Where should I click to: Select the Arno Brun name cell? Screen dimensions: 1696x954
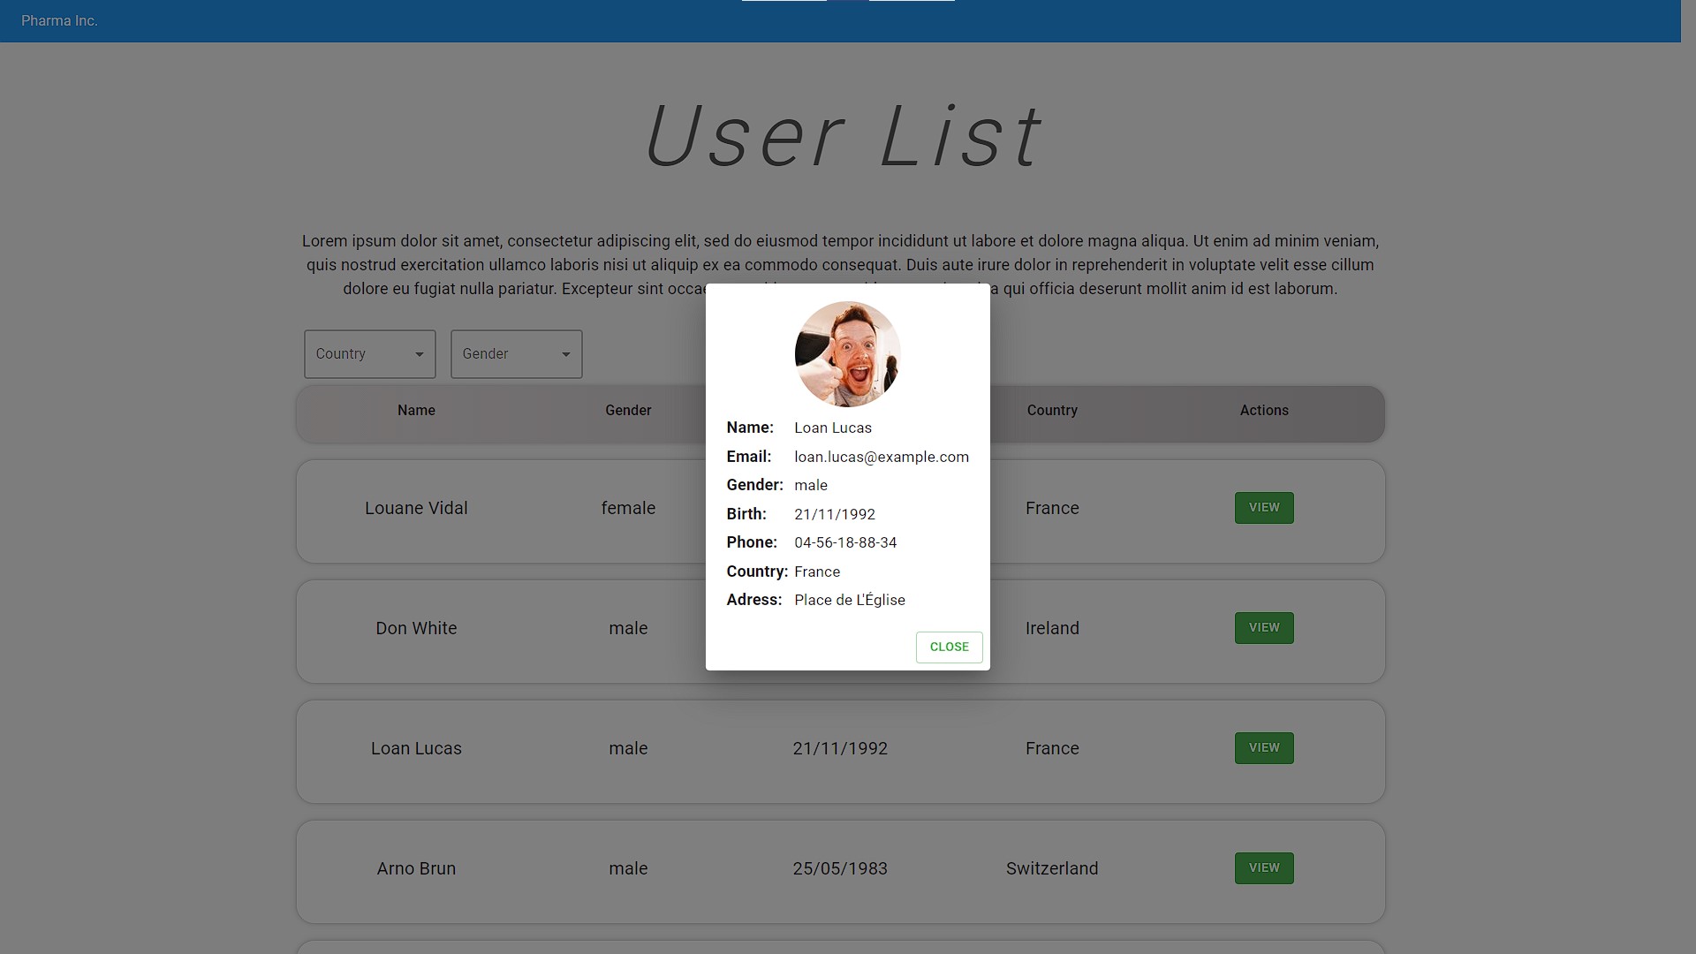(416, 868)
